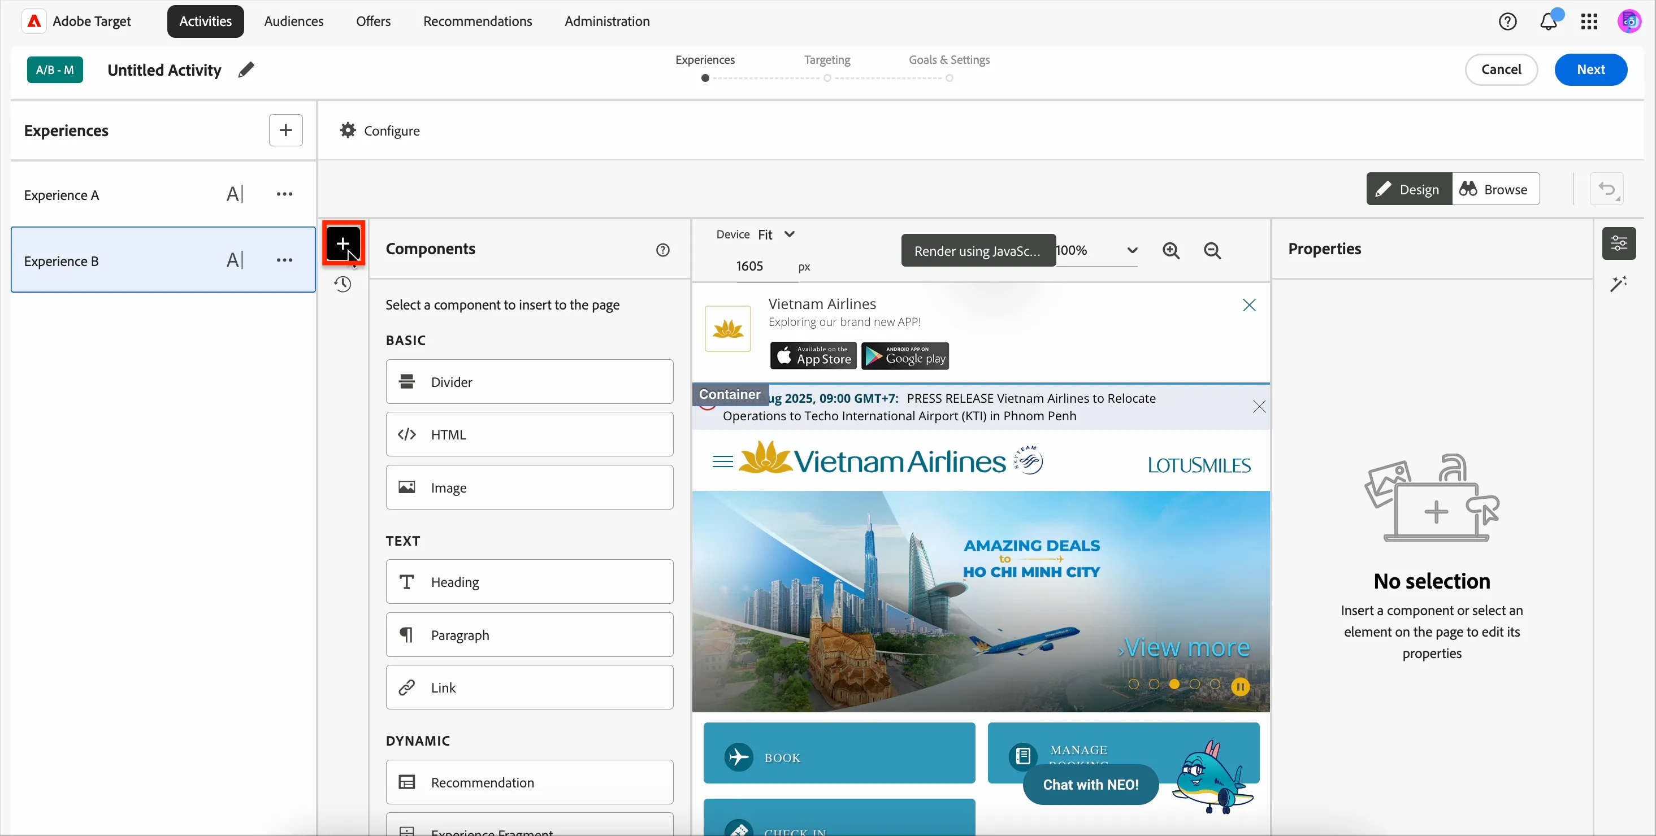Insert a Link component
Image resolution: width=1656 pixels, height=836 pixels.
(x=529, y=687)
